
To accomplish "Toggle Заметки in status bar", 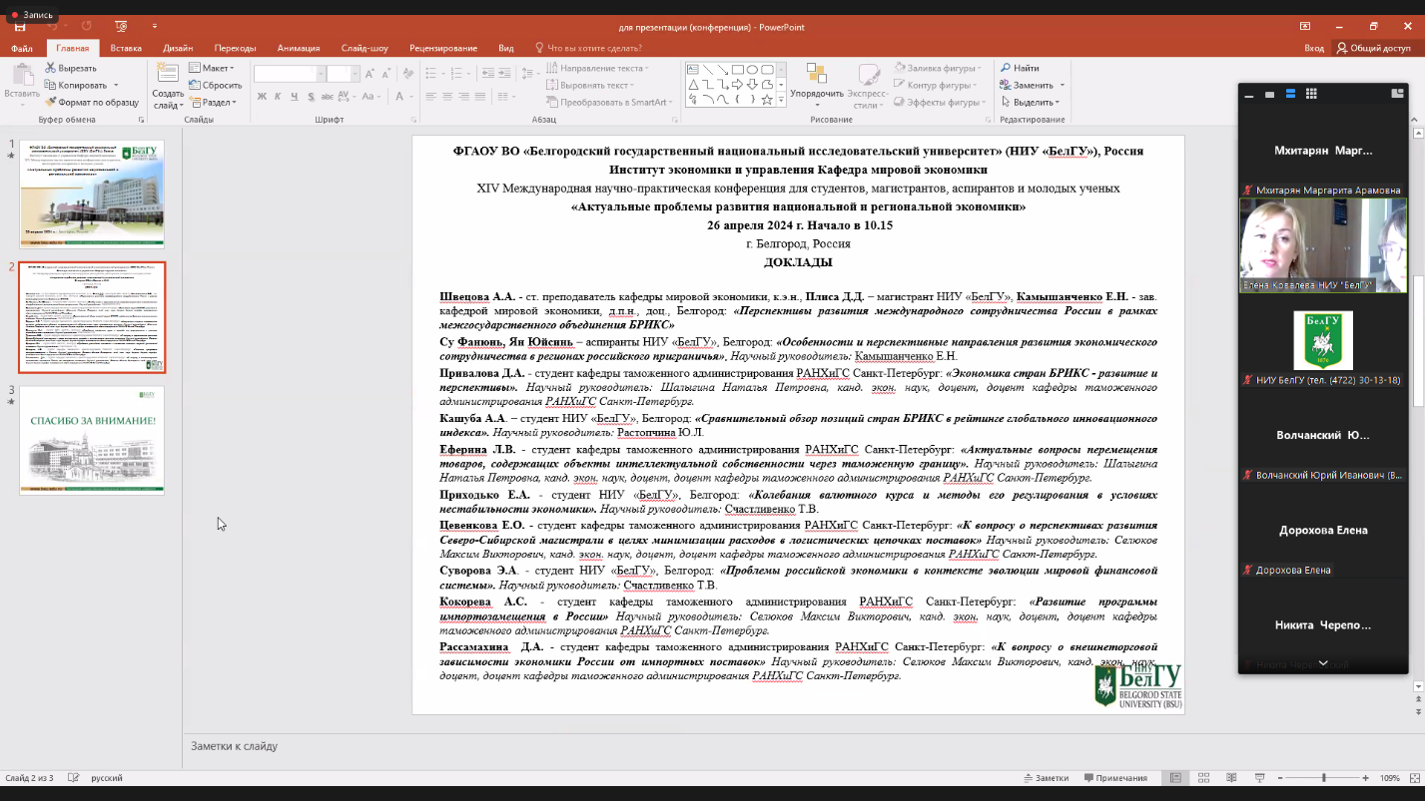I will coord(1046,778).
